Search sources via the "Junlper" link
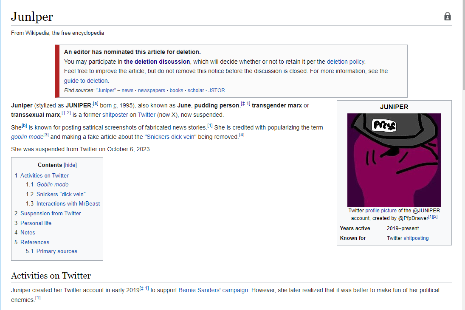The height and width of the screenshot is (310, 465). pyautogui.click(x=106, y=90)
